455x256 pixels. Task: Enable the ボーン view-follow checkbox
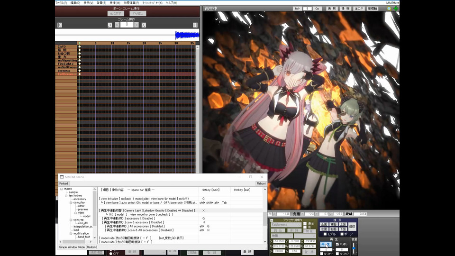(342, 234)
